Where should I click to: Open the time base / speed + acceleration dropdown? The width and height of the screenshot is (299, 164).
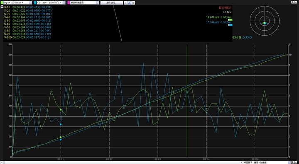(x=267, y=162)
